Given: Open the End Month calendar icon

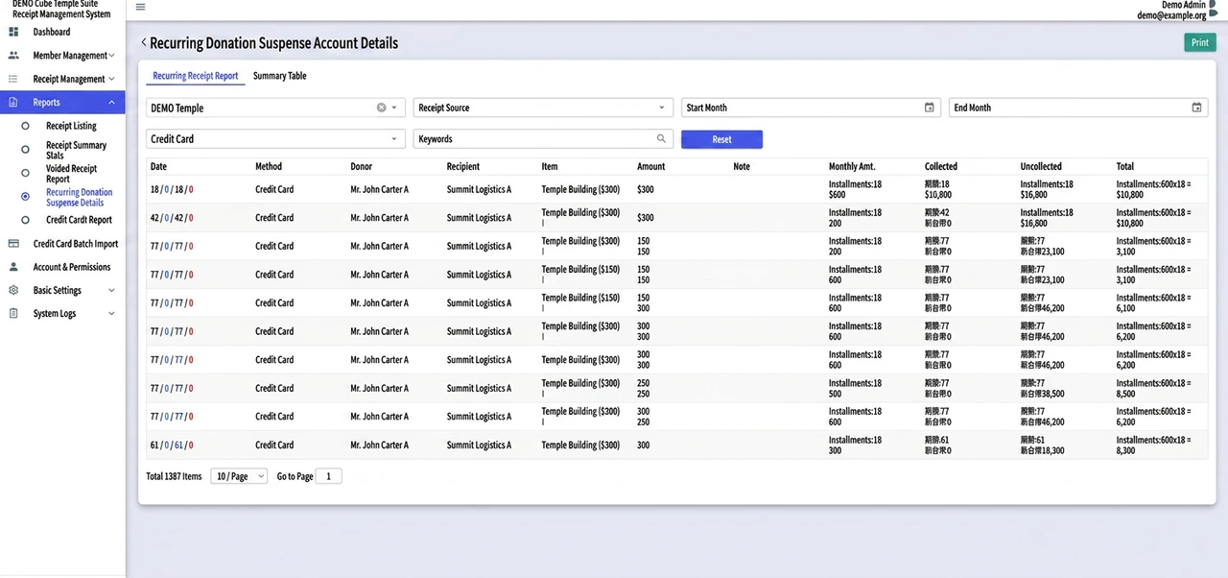Looking at the screenshot, I should tap(1196, 108).
